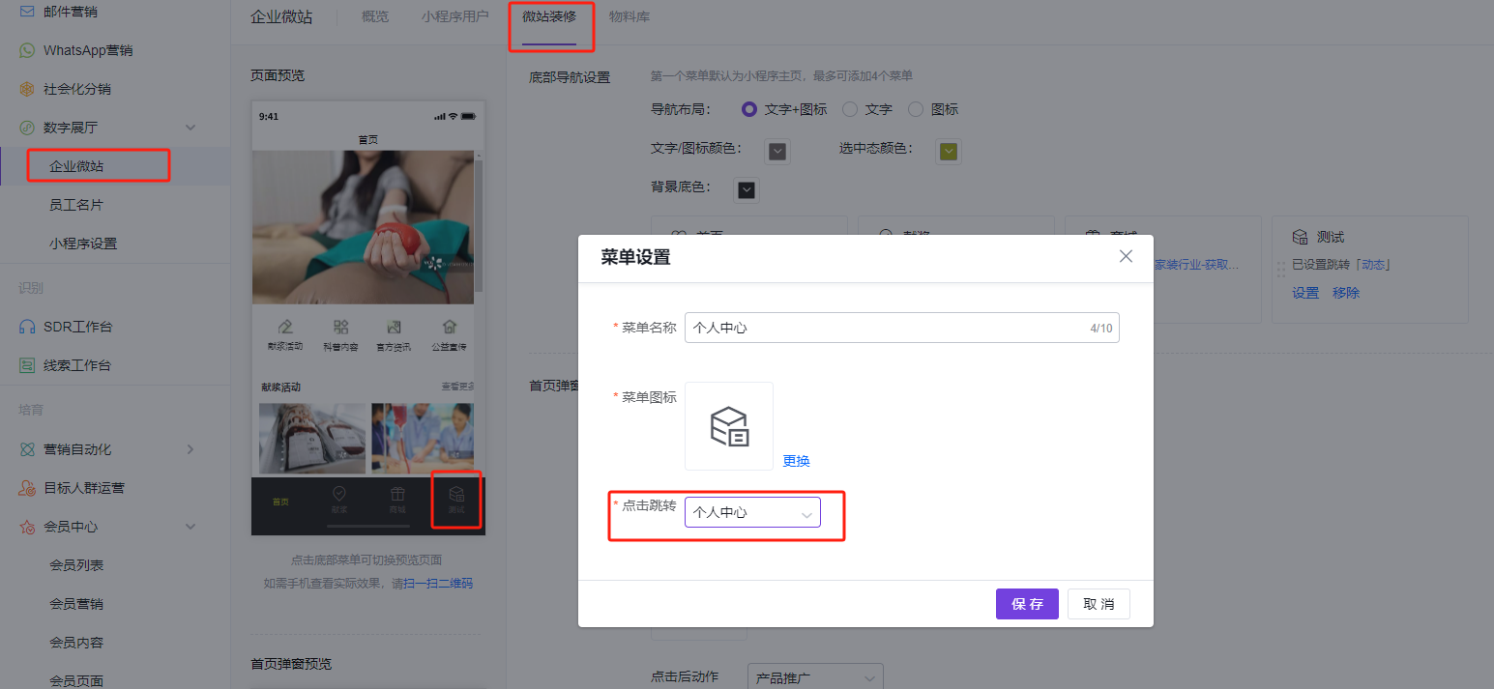
Task: Click the 保存 button in the dialog
Action: (1027, 604)
